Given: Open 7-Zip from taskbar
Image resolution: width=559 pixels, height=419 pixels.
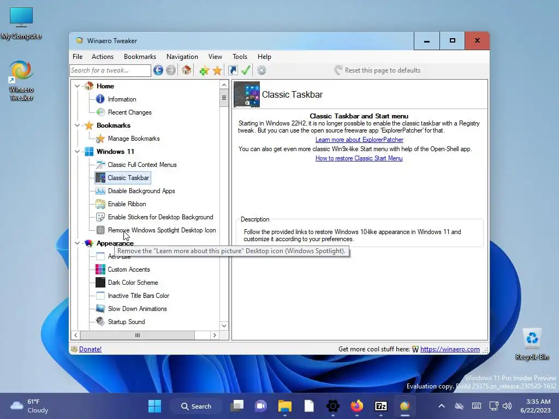Looking at the screenshot, I should click(380, 406).
